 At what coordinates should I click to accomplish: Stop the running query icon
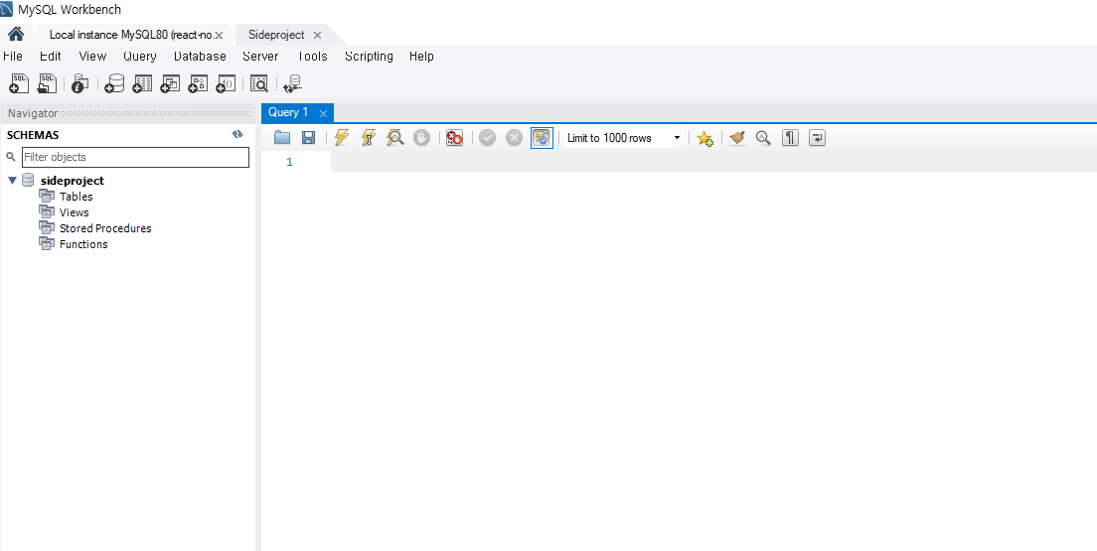tap(421, 138)
